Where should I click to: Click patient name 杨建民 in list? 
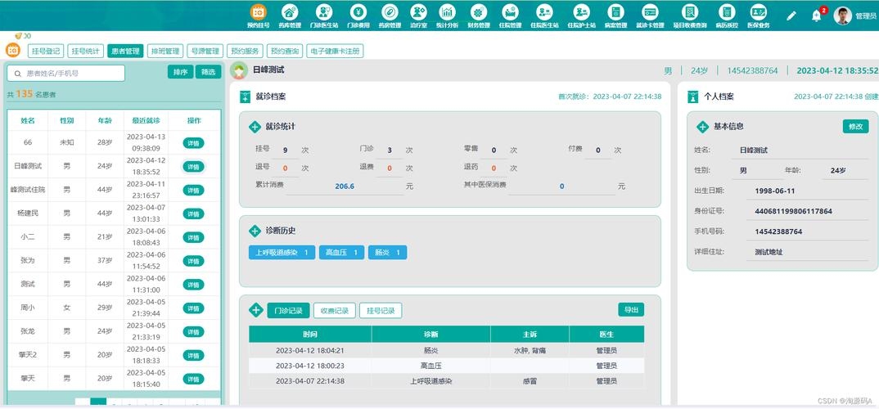coord(28,214)
